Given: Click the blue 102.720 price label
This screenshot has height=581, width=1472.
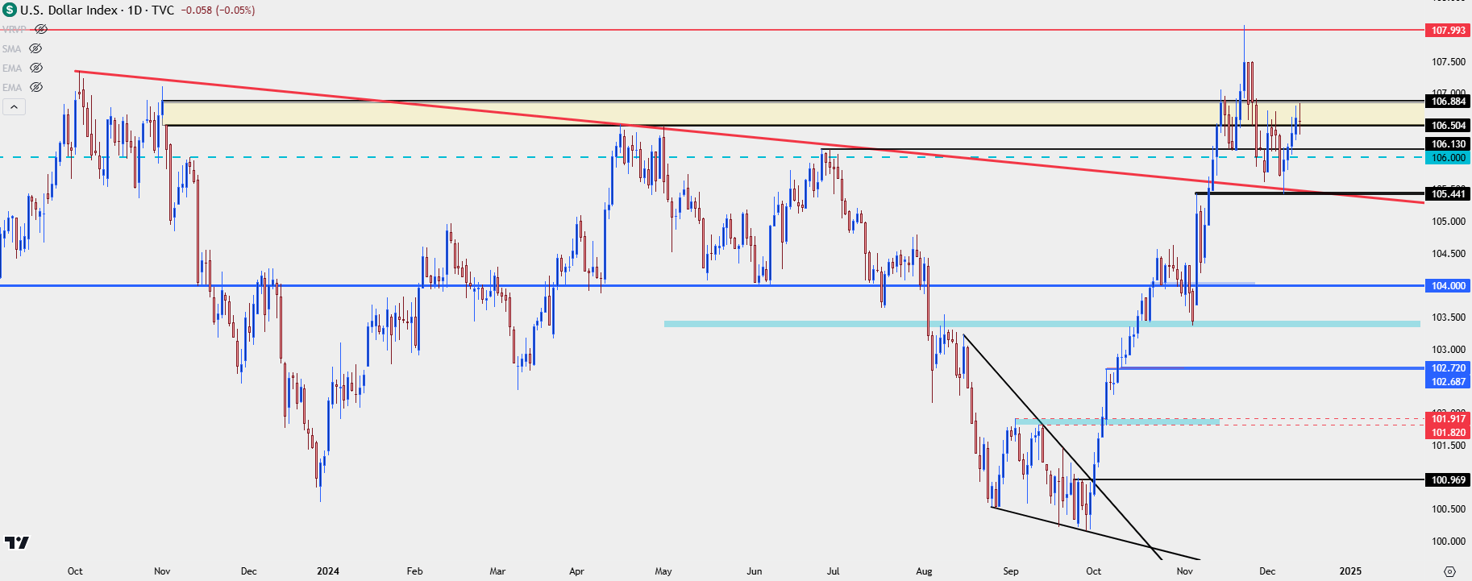Looking at the screenshot, I should coord(1449,367).
